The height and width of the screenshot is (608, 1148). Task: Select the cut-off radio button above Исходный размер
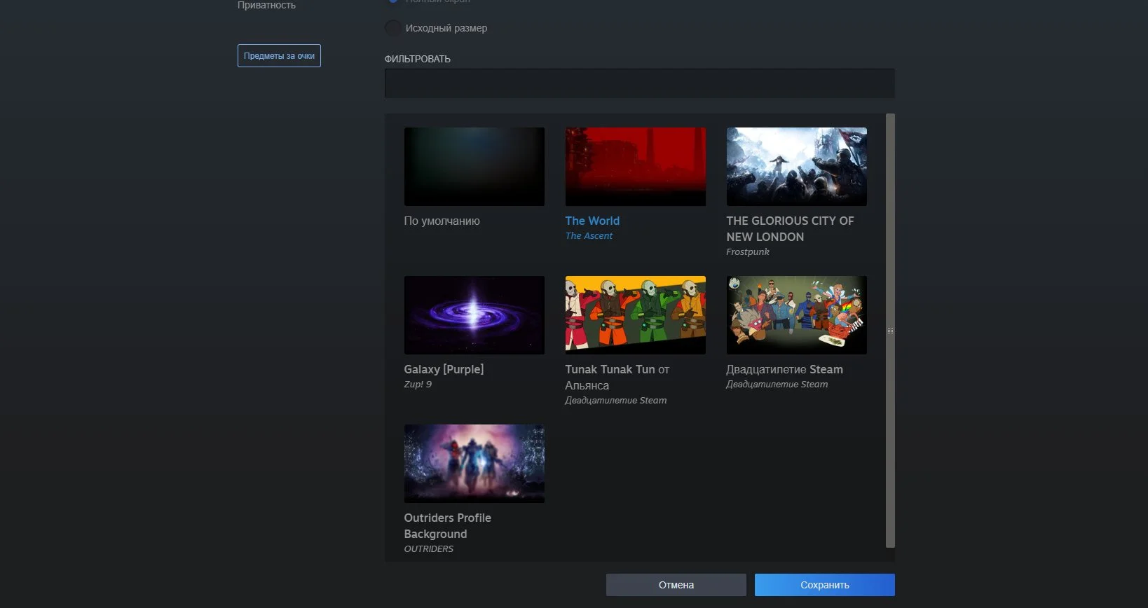click(393, 1)
